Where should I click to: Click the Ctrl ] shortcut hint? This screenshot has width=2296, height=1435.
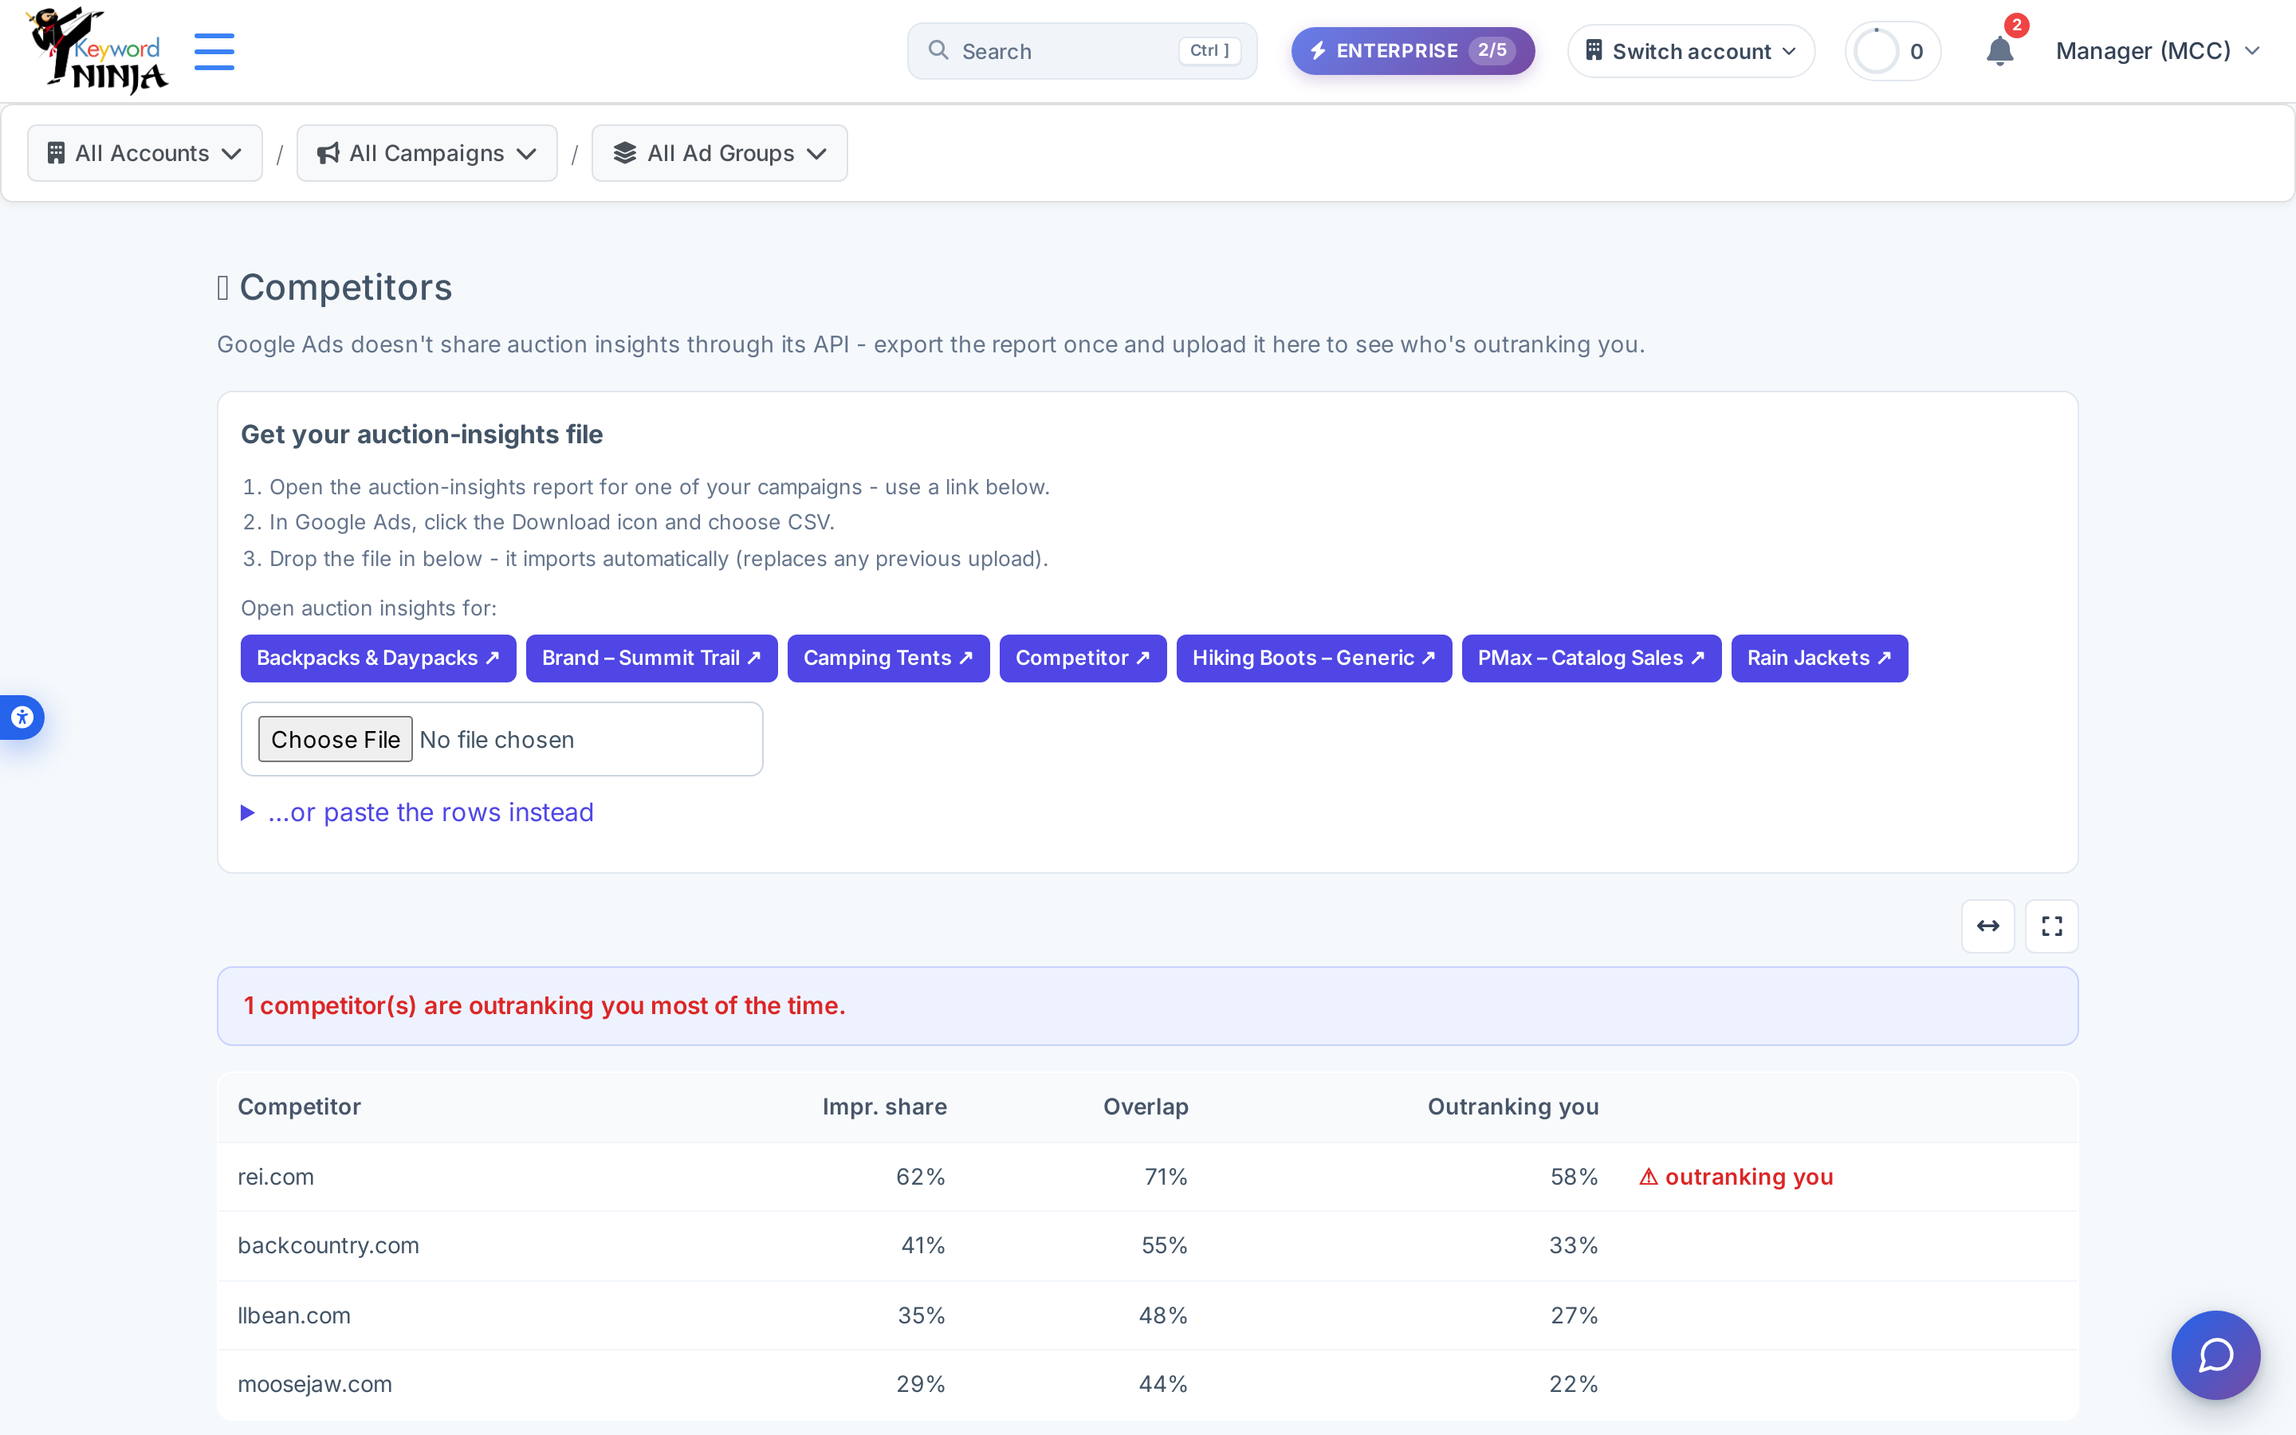[x=1209, y=50]
